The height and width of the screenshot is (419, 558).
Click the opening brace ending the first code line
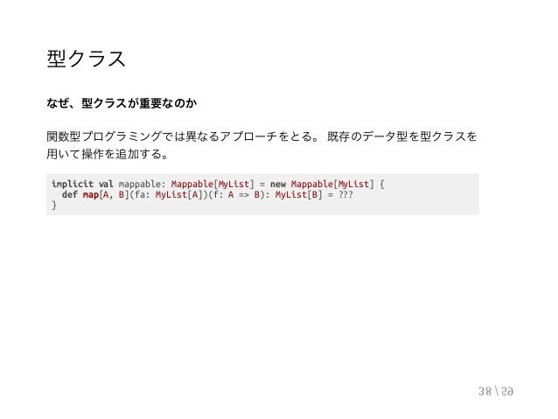tap(382, 184)
